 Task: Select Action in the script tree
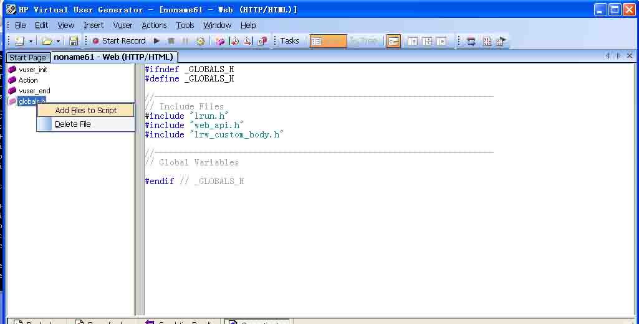[28, 80]
